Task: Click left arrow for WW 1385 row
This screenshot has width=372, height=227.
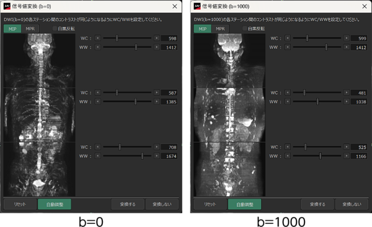Action: tap(97, 101)
